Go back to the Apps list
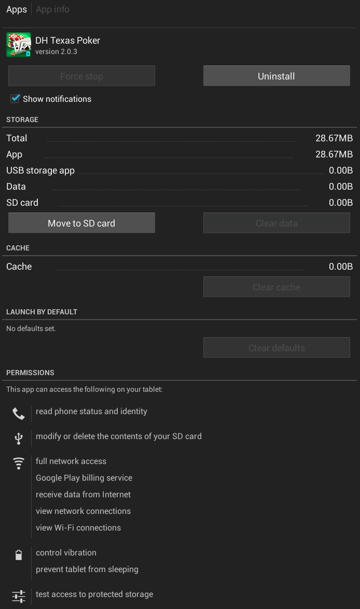The width and height of the screenshot is (360, 609). [x=17, y=9]
